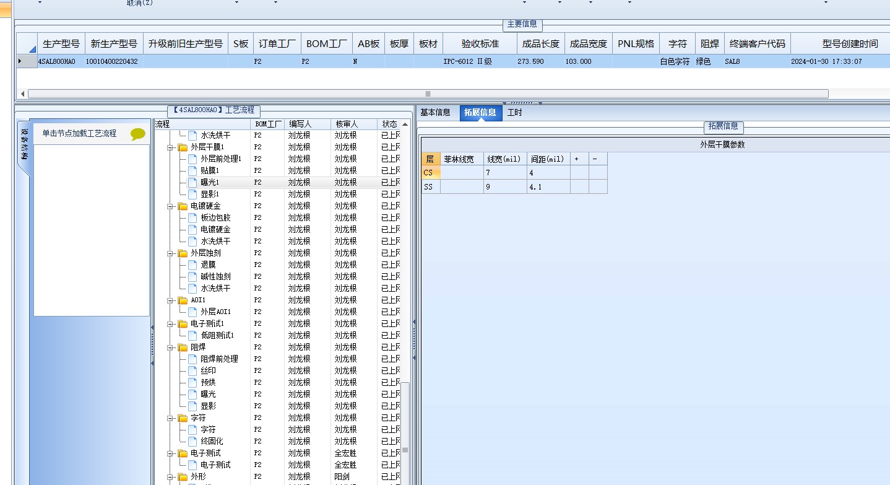Click the document icon beside 显影1
This screenshot has width=890, height=485.
[192, 194]
